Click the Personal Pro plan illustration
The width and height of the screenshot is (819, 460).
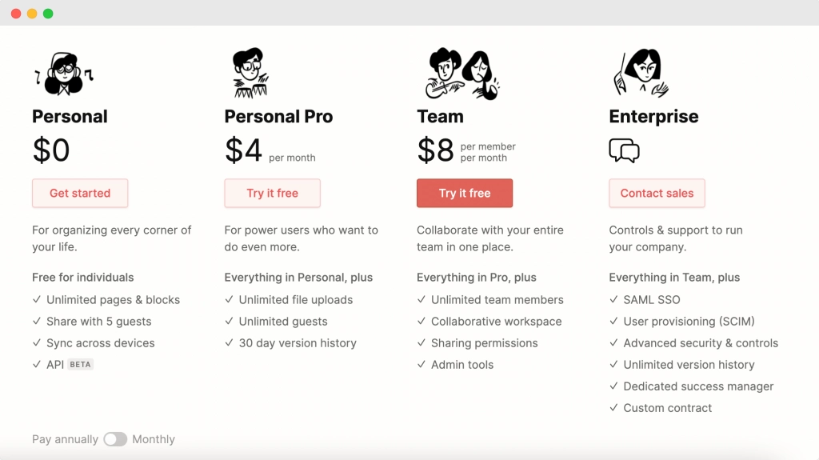pos(250,73)
